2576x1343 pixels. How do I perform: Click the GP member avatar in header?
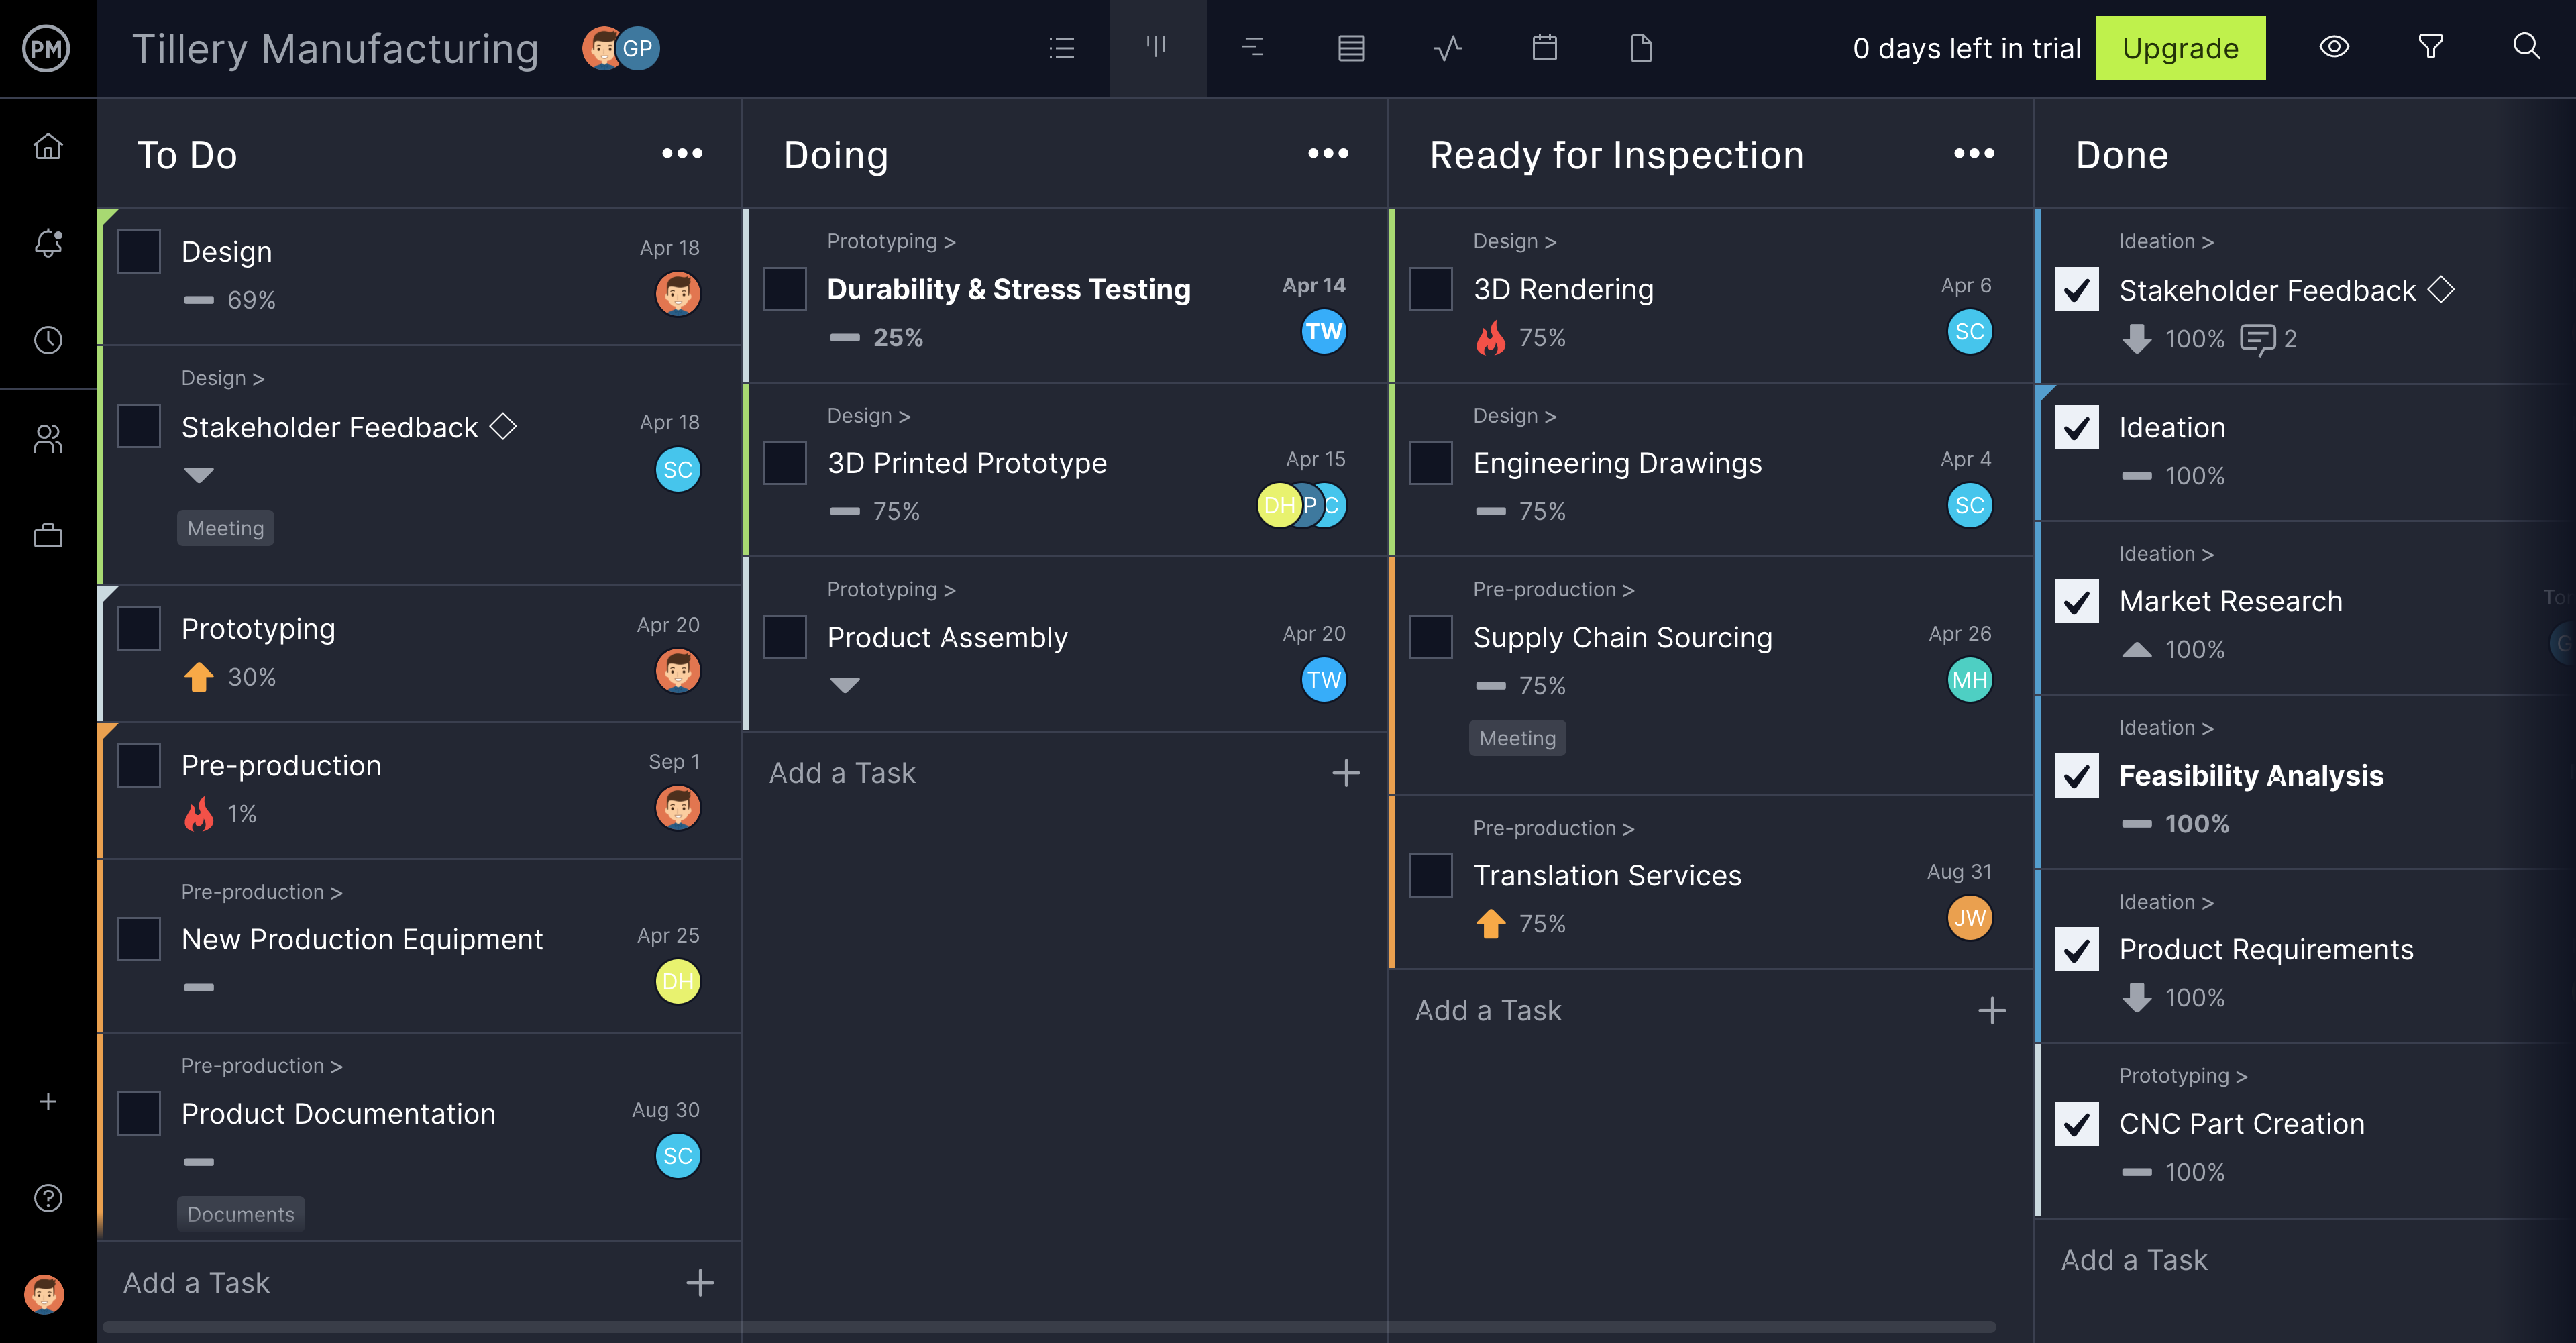(637, 48)
